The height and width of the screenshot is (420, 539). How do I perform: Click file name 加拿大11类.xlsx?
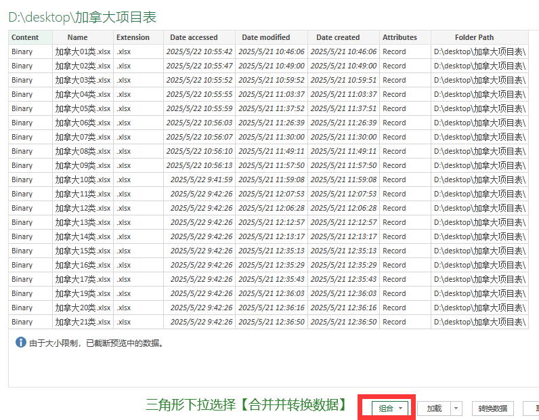83,194
